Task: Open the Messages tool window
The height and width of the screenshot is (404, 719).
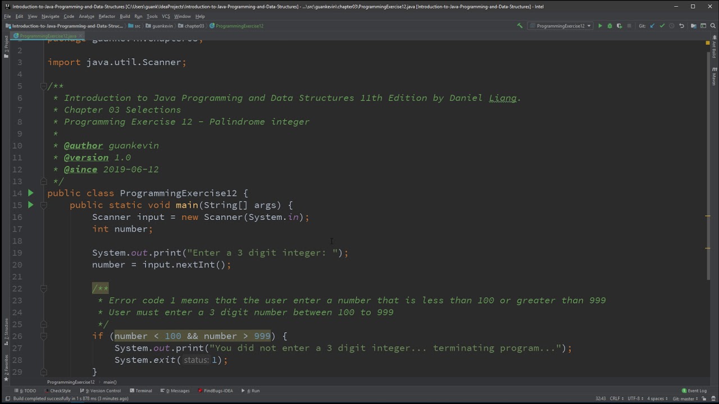Action: point(176,391)
